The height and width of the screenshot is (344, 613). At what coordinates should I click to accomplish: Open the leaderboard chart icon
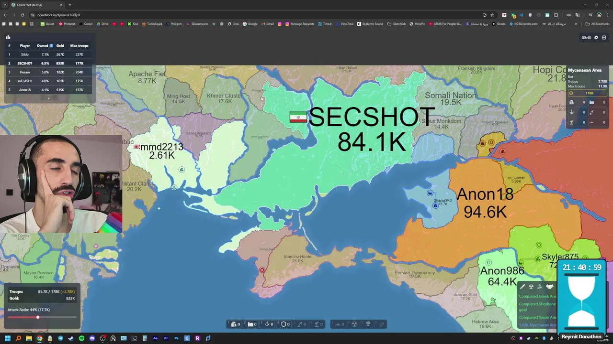click(x=8, y=37)
